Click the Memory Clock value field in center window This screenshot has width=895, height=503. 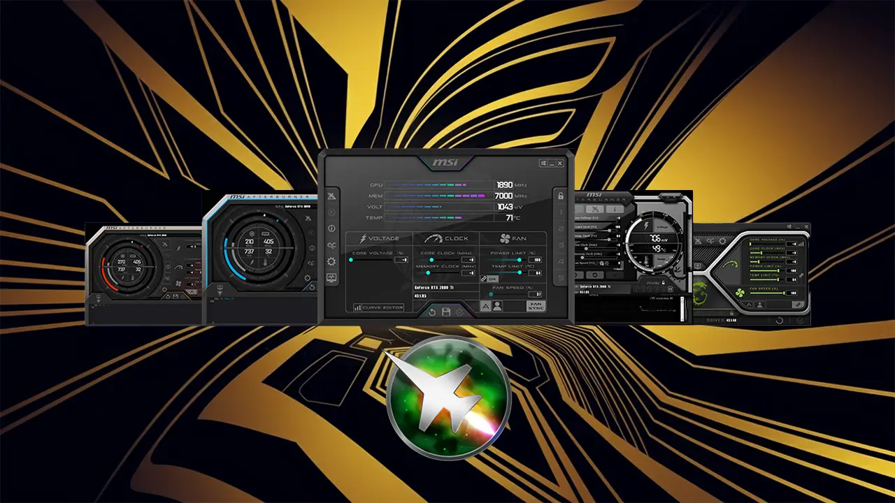468,273
